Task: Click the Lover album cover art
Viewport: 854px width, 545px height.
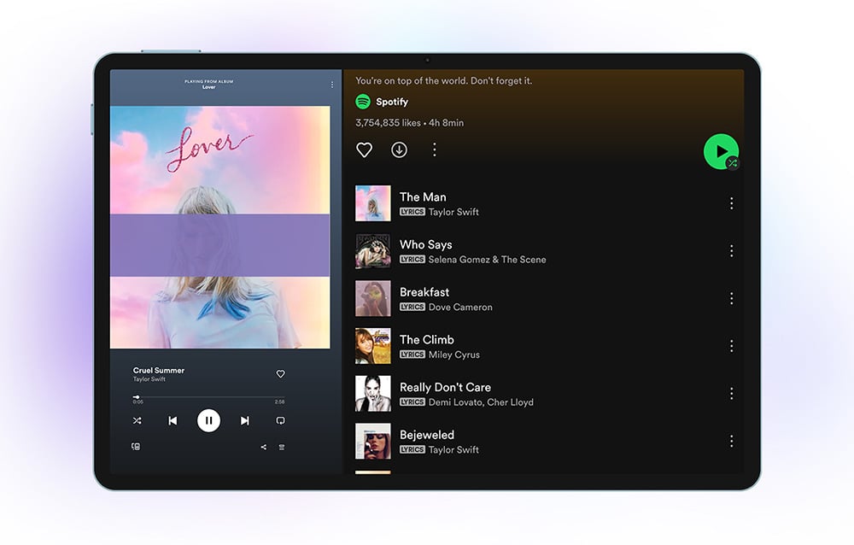Action: tap(220, 227)
